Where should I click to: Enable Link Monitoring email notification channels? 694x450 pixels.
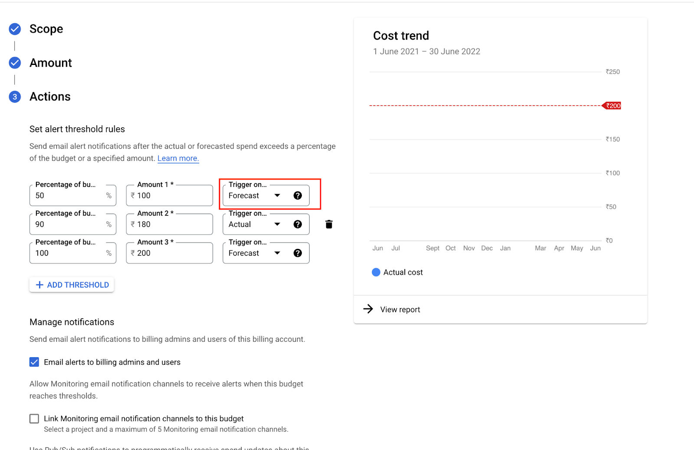(x=34, y=418)
